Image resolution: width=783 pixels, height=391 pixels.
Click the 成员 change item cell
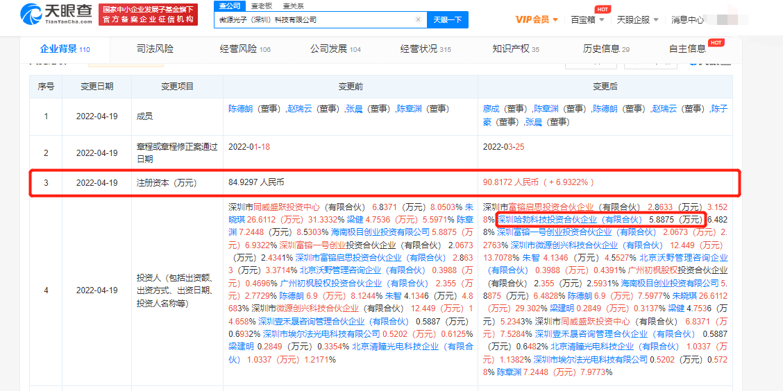(x=177, y=116)
